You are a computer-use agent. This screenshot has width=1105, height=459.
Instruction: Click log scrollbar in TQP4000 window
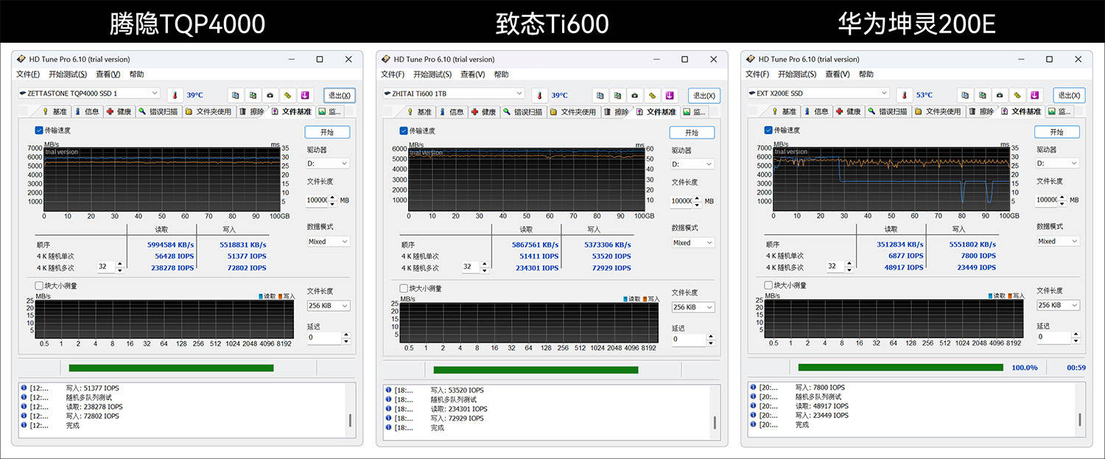pyautogui.click(x=349, y=421)
